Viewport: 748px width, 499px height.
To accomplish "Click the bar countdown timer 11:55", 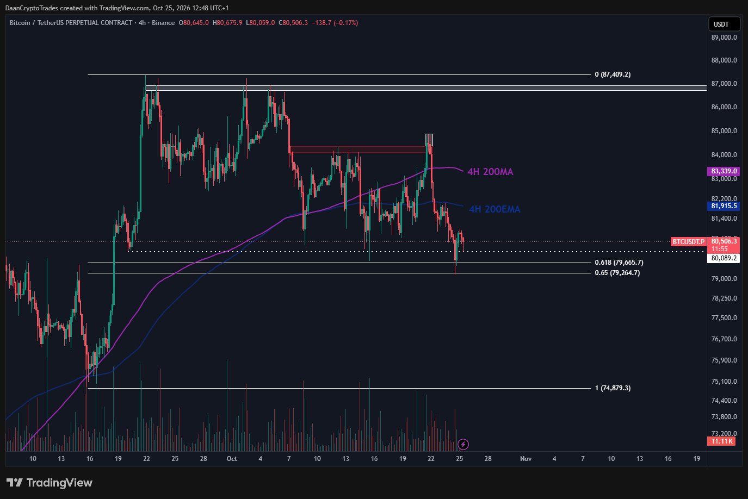I will point(719,249).
